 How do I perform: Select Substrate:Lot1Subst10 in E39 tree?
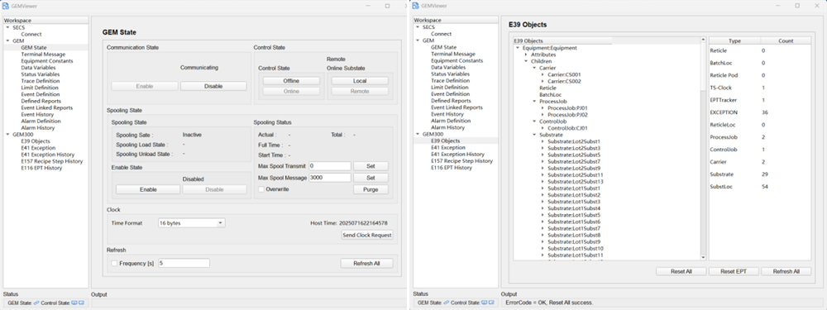(x=576, y=248)
